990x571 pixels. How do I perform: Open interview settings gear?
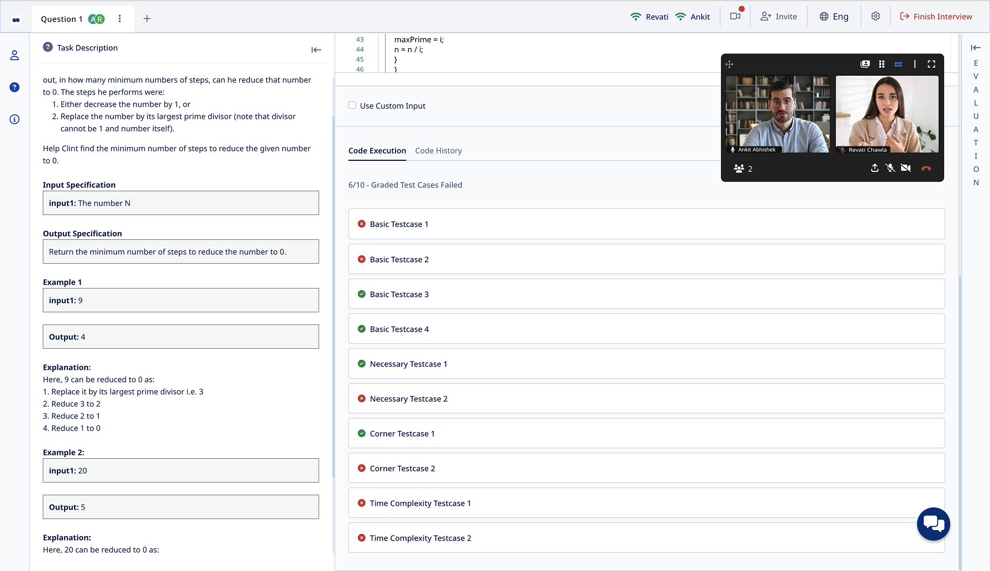(876, 16)
